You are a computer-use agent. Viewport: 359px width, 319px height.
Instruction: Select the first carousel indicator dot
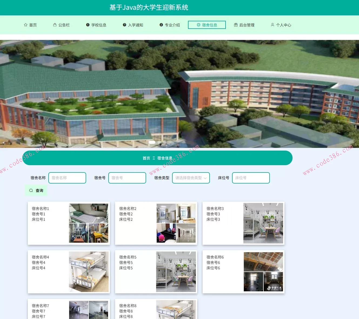point(152,142)
